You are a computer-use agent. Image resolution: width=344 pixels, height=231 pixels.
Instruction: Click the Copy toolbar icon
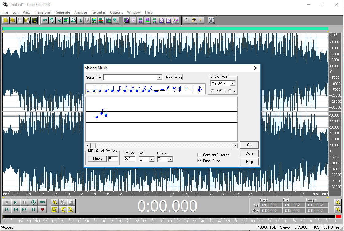click(x=73, y=20)
